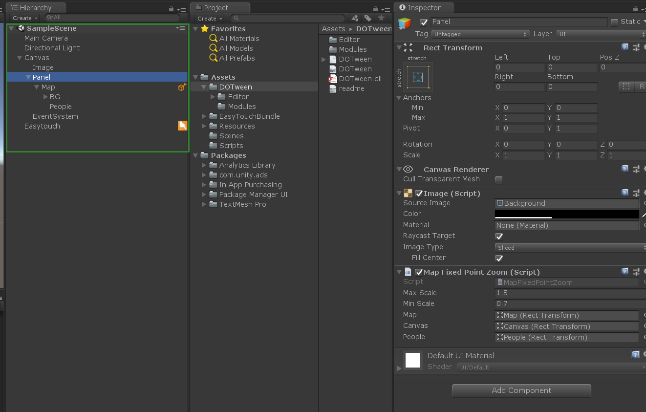This screenshot has width=646, height=412.
Task: Click the save-search Favorites star icon
Action: point(381,18)
